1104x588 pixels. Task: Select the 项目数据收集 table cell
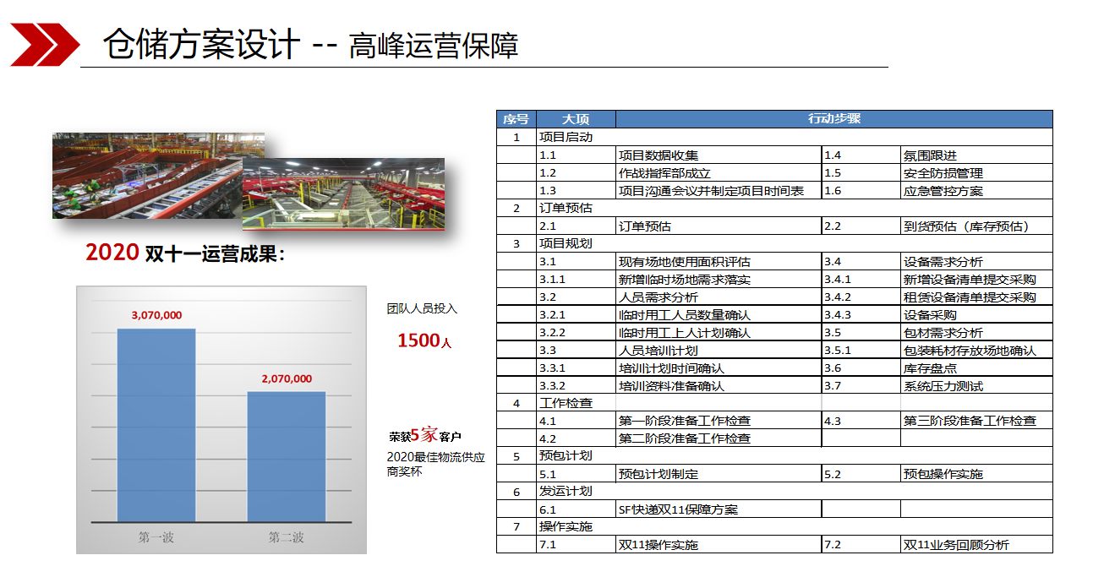tap(659, 155)
